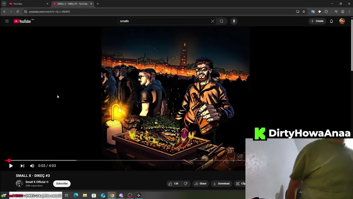Install the app via the address bar icon
353x199 pixels.
click(298, 12)
